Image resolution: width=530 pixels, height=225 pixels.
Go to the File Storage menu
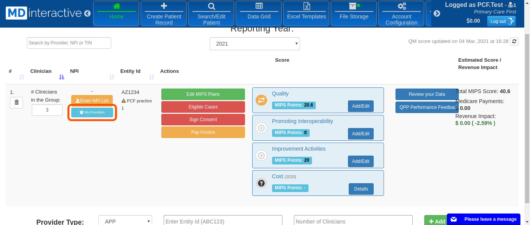[354, 13]
